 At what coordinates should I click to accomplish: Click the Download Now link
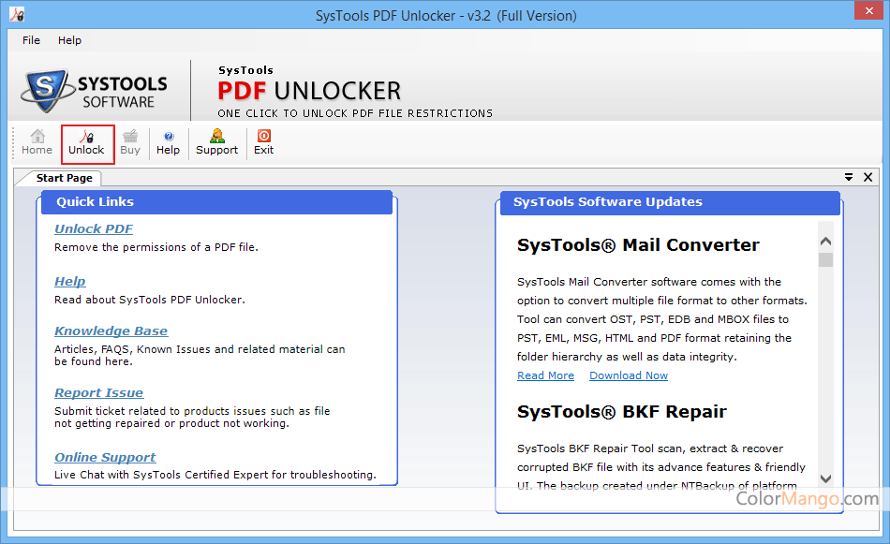(x=629, y=375)
